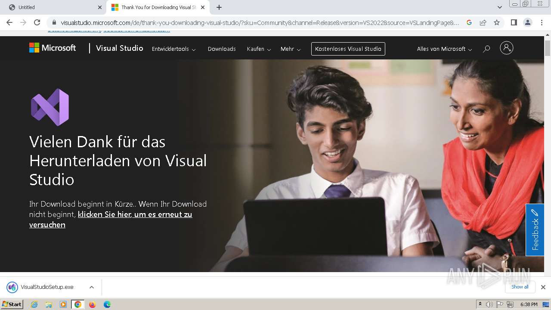
Task: Expand Alles von Microsoft menu
Action: point(444,49)
